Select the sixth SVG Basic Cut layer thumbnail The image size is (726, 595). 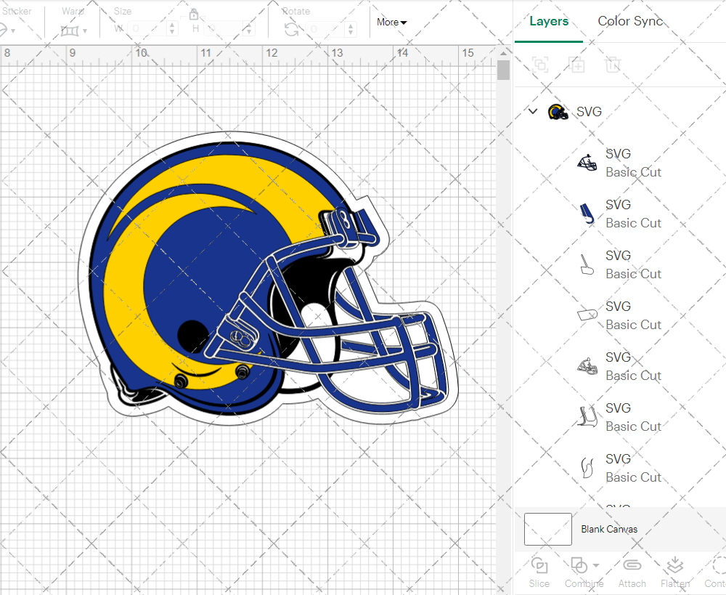pos(587,416)
